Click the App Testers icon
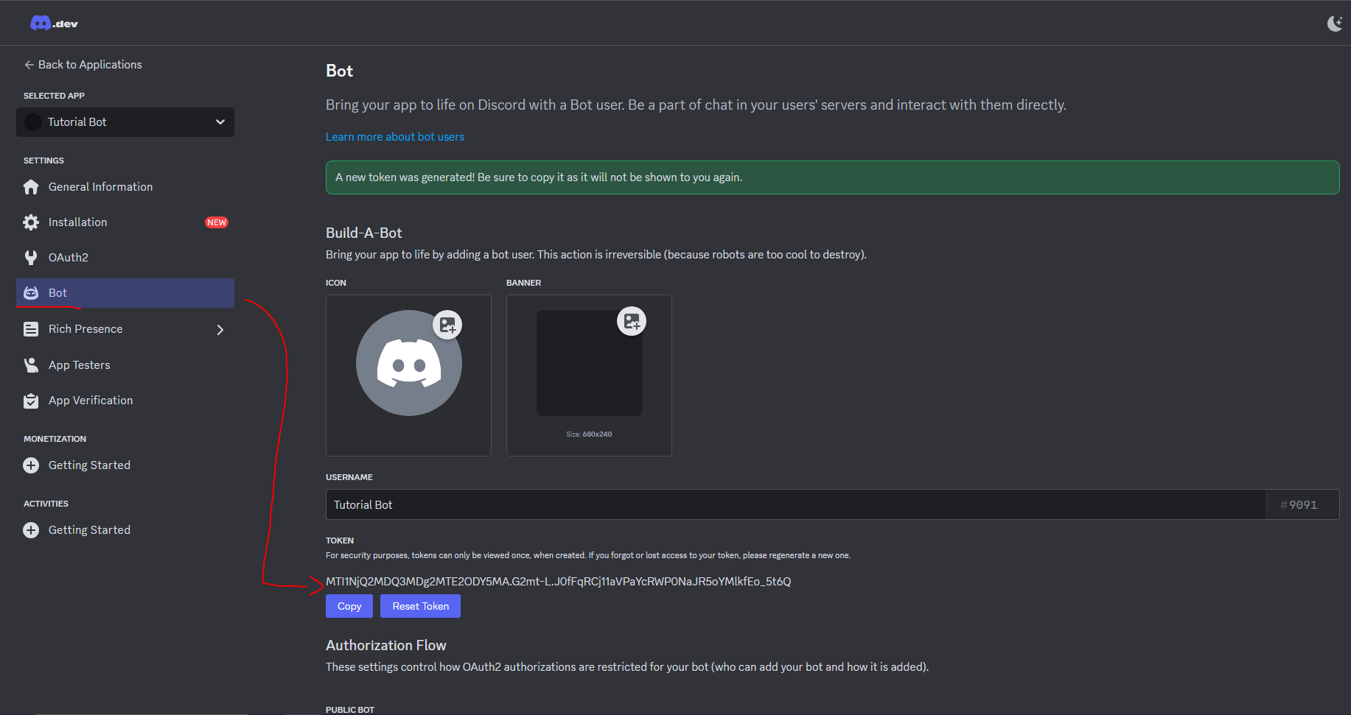This screenshot has width=1351, height=715. click(31, 365)
